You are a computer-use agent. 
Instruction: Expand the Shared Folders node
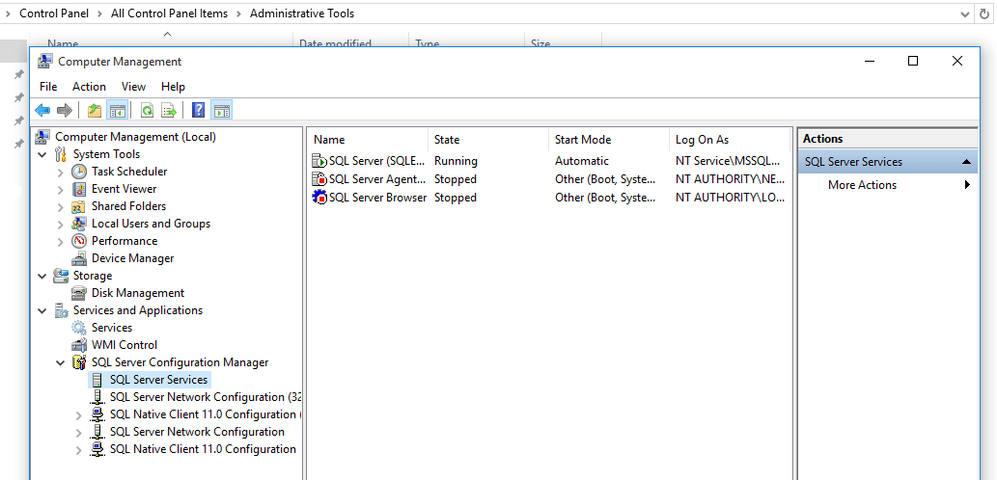tap(61, 206)
